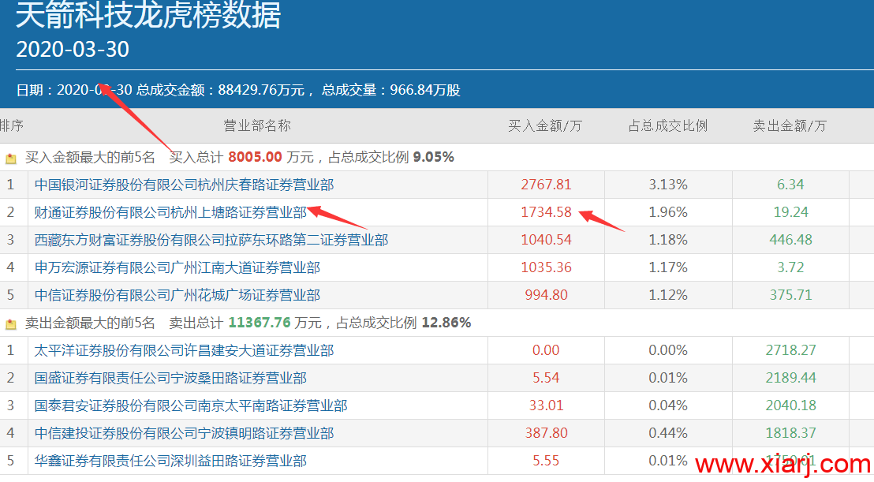
Task: Select 中信证券广州花城广场证券营业部 link
Action: [177, 295]
